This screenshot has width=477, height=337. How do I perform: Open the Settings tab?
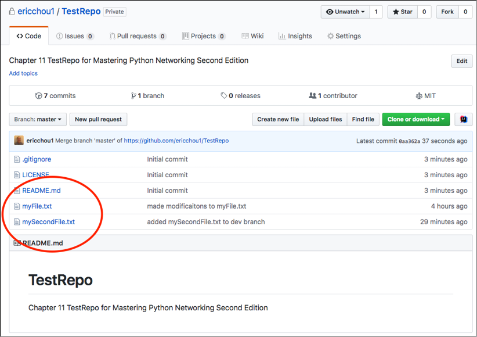click(x=344, y=36)
